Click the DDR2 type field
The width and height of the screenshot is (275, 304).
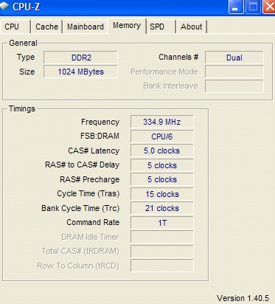point(80,58)
